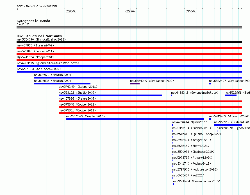Click the red nsv575846 variant bar
Viewport: 250px width, 195px height.
pyautogui.click(x=129, y=54)
